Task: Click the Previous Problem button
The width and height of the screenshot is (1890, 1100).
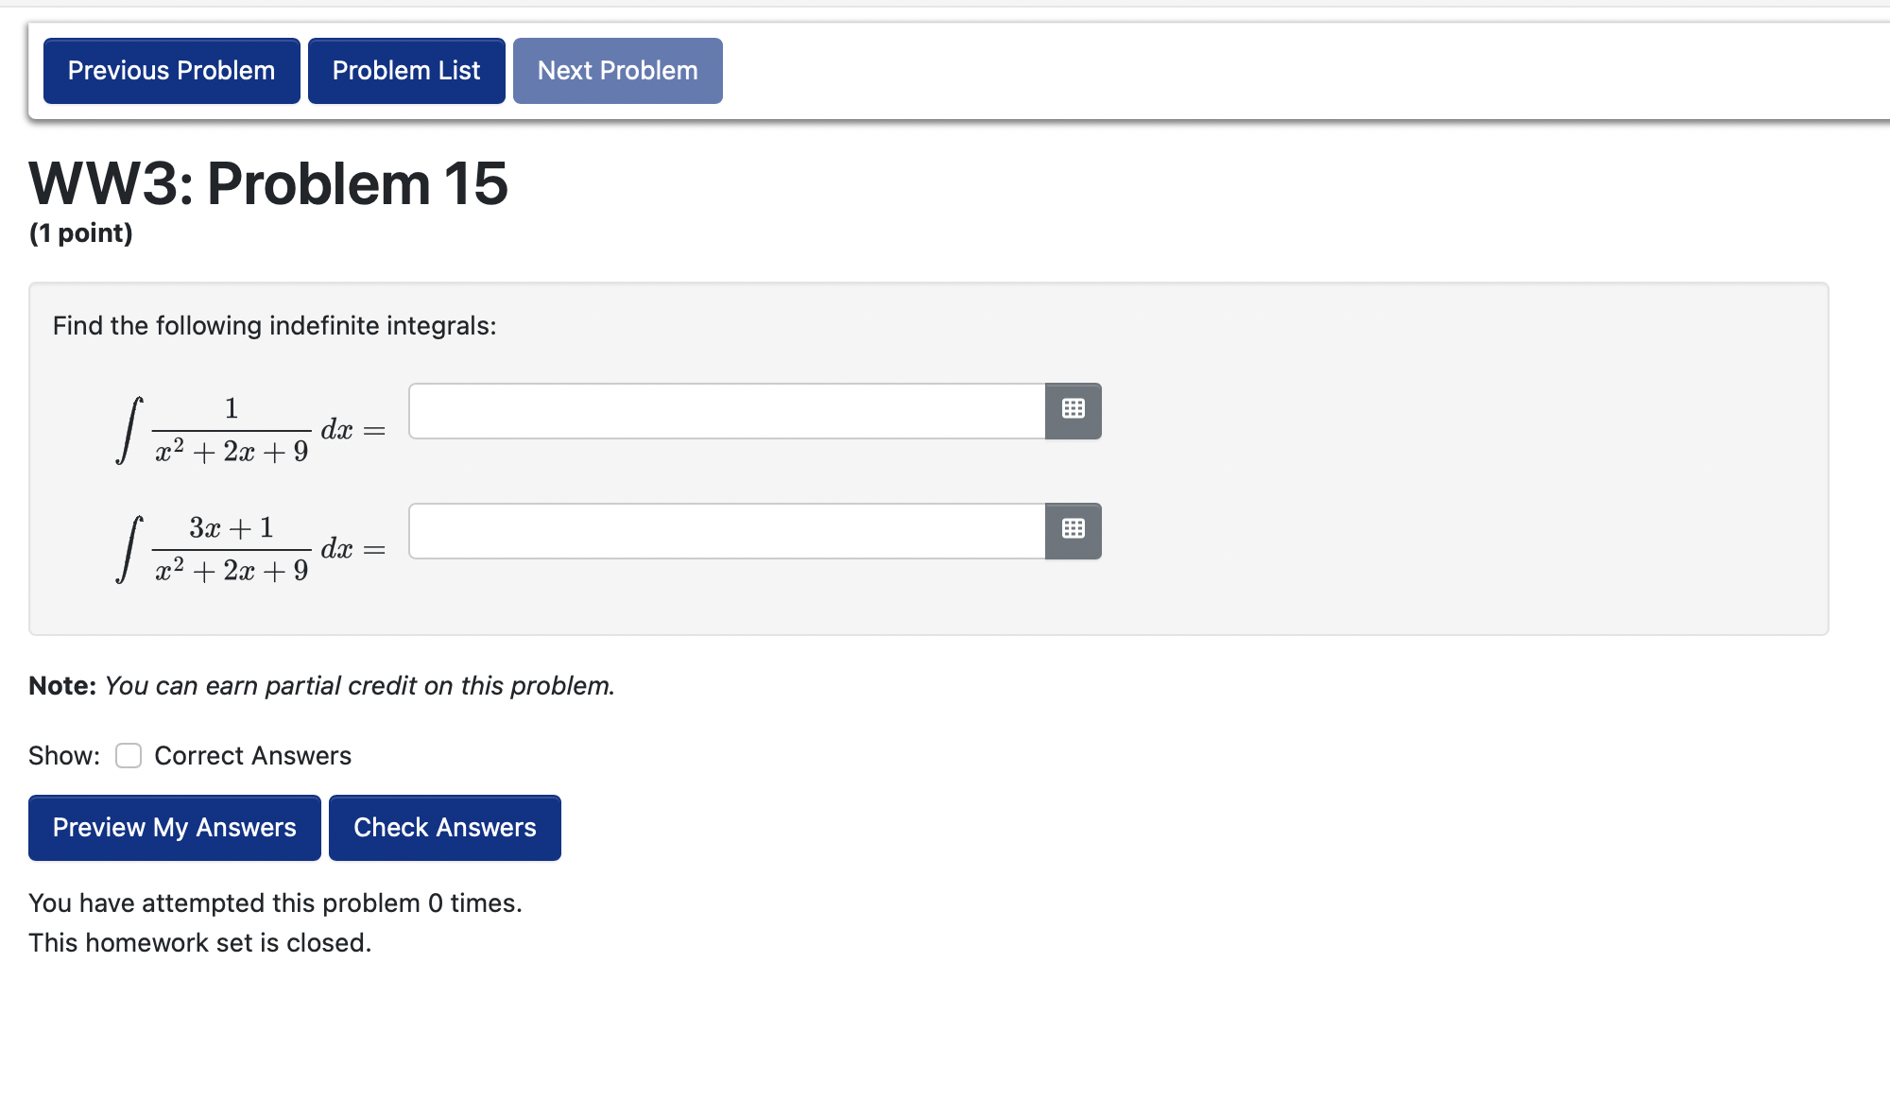Action: click(170, 70)
